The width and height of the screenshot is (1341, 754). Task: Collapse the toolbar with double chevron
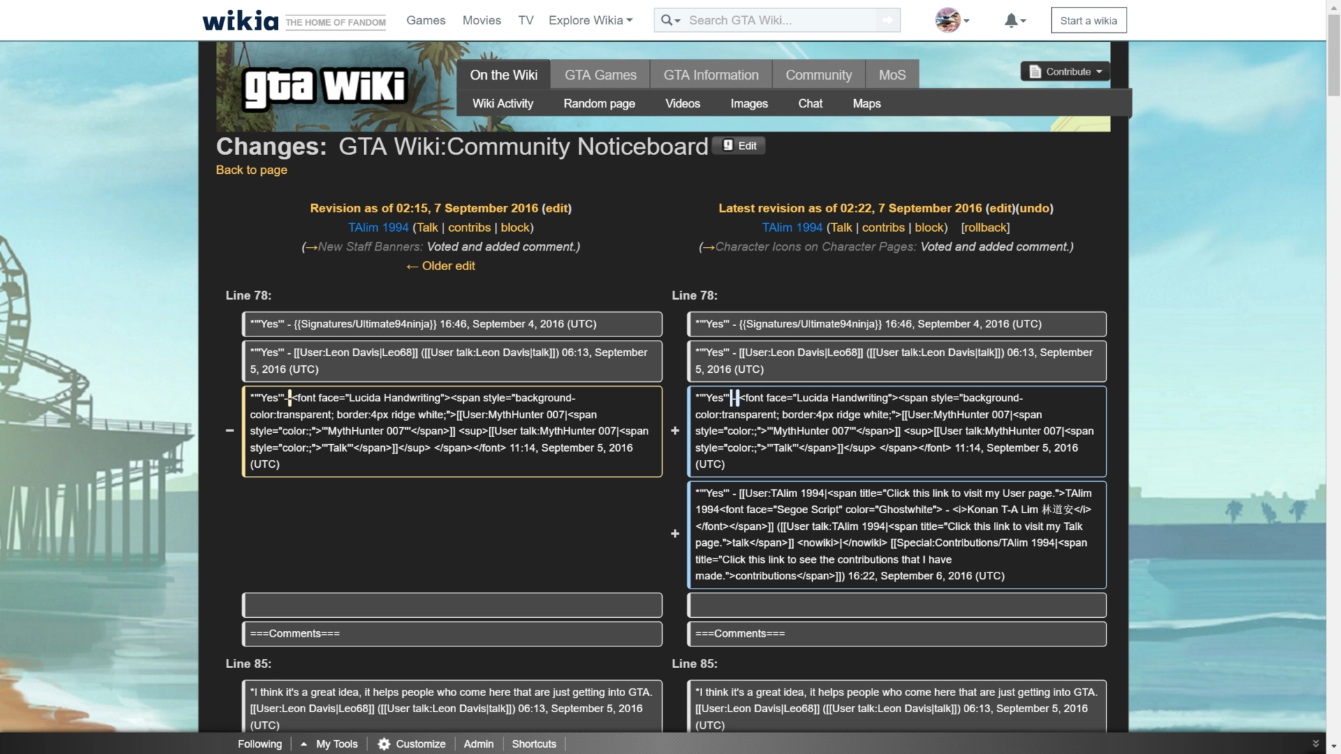point(1315,744)
